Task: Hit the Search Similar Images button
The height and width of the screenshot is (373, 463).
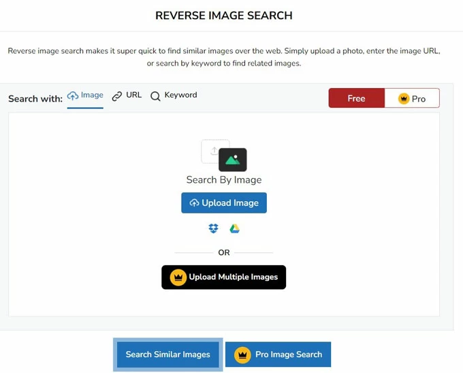Action: coord(167,355)
